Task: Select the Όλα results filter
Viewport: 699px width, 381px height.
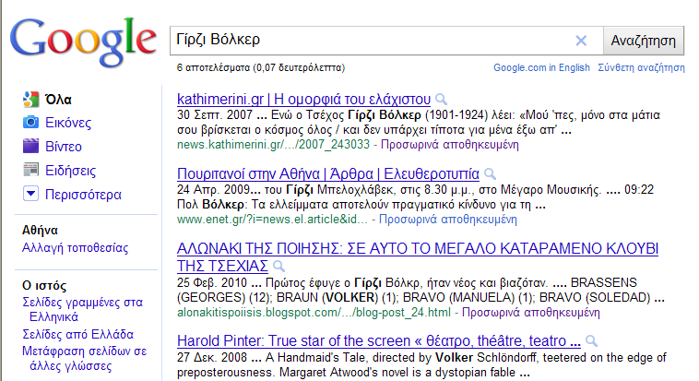Action: (x=58, y=100)
